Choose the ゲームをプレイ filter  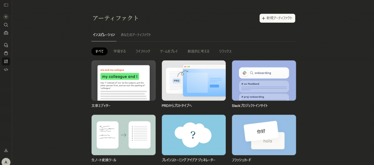pos(169,51)
